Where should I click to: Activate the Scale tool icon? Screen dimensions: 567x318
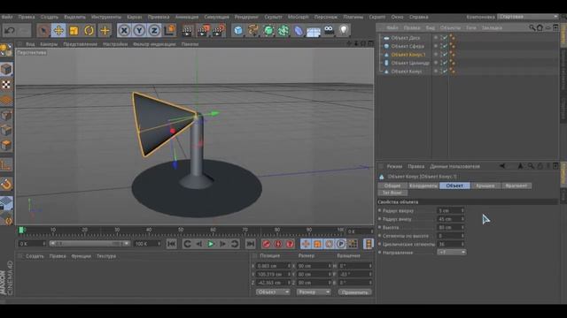coord(74,31)
